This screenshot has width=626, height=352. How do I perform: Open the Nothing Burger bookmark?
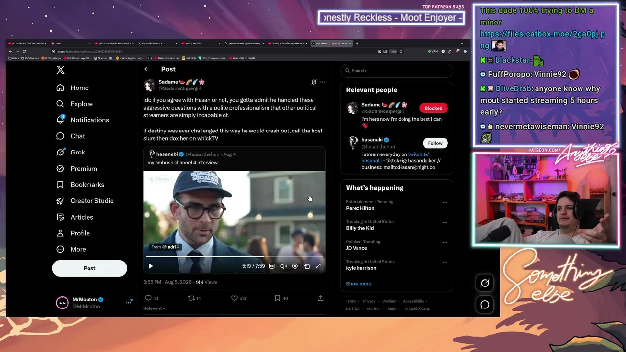click(x=51, y=58)
